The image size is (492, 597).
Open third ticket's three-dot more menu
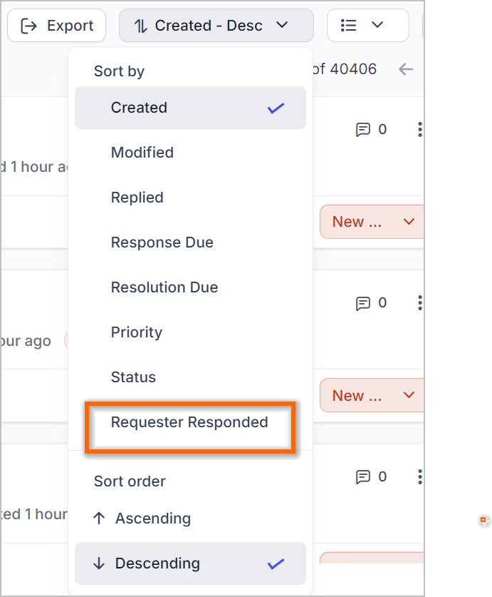420,476
